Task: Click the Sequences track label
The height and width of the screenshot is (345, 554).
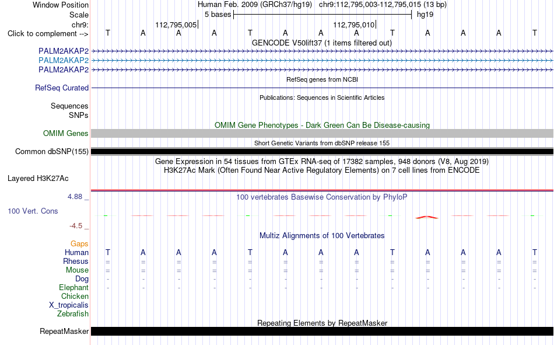Action: [x=69, y=106]
